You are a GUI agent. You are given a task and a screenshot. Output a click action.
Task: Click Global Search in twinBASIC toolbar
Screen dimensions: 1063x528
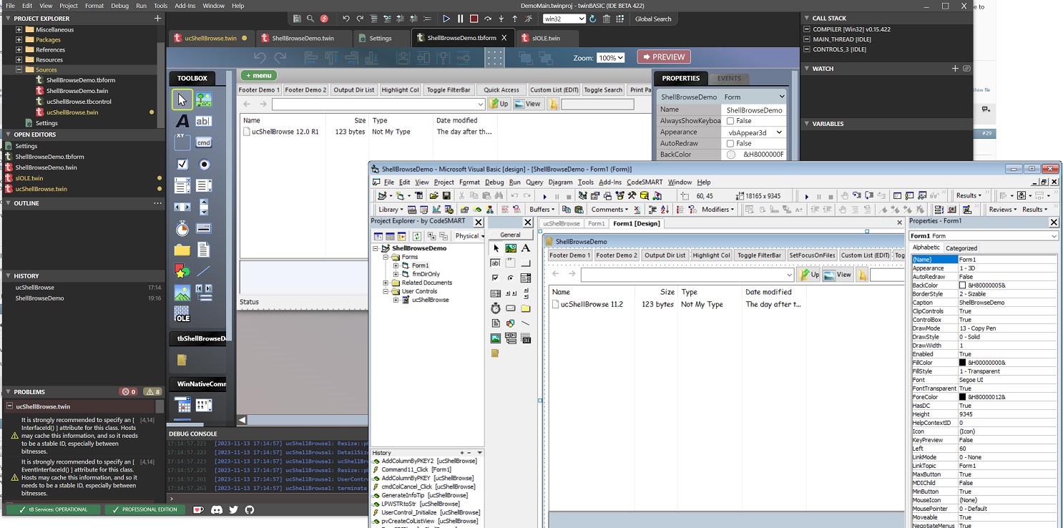653,19
